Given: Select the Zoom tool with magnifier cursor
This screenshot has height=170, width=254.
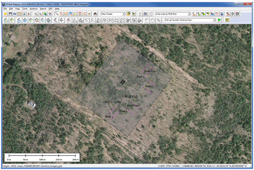Looking at the screenshot, I should [57, 14].
